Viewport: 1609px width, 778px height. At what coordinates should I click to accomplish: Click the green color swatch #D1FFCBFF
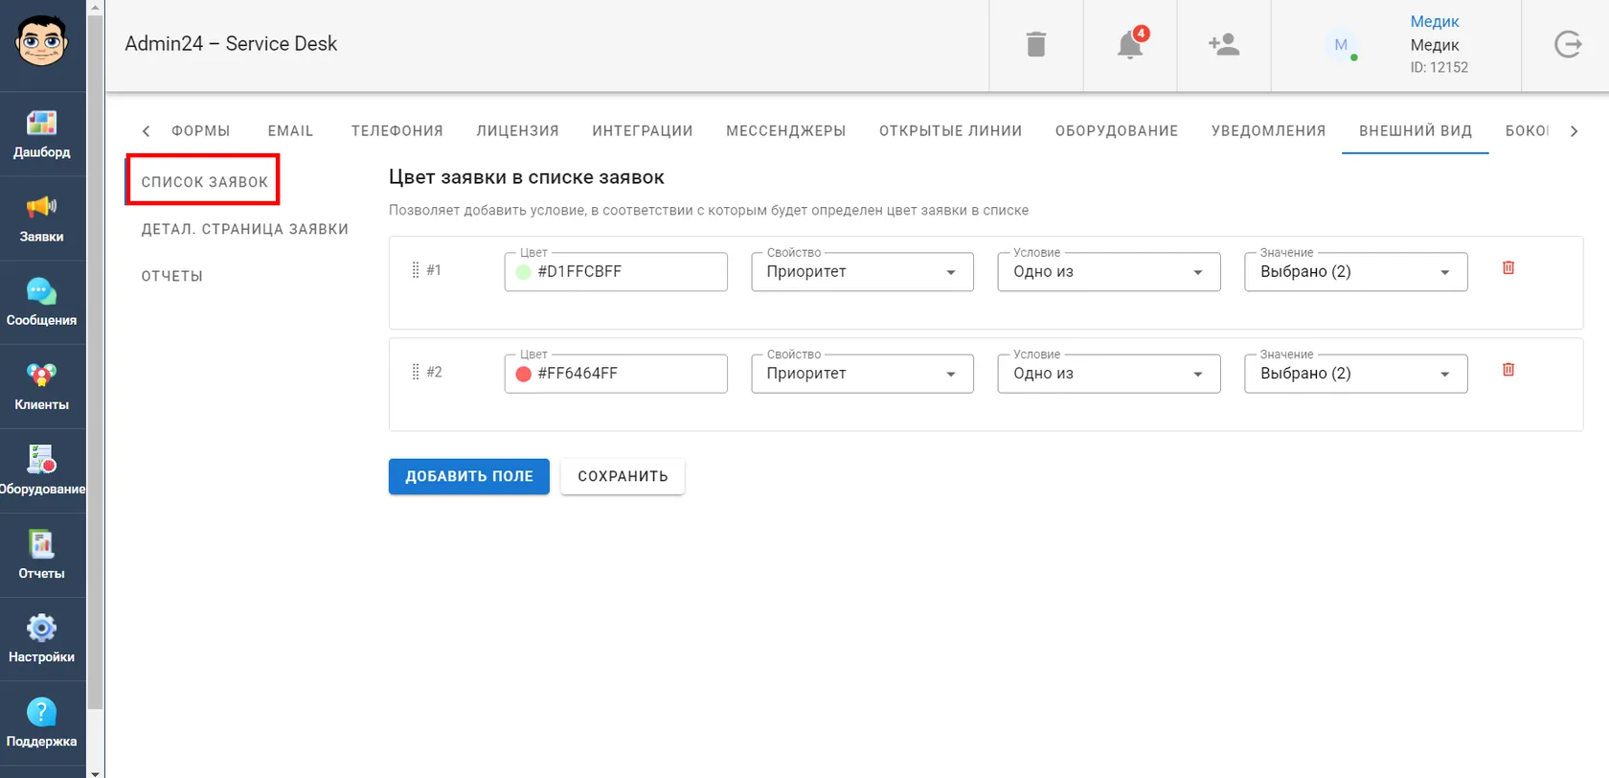[524, 272]
